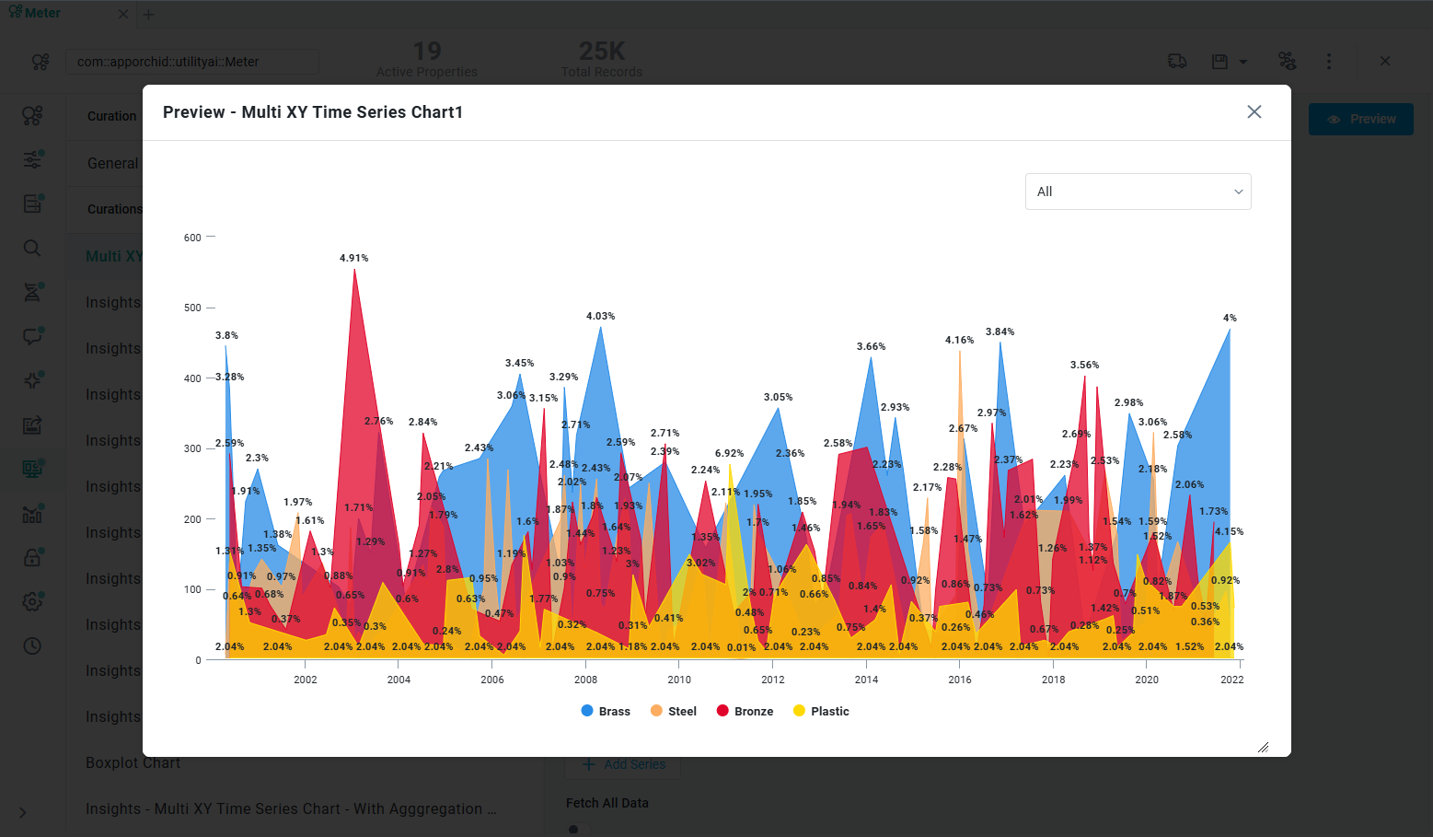Toggle the Plastic series in legend

coord(821,711)
